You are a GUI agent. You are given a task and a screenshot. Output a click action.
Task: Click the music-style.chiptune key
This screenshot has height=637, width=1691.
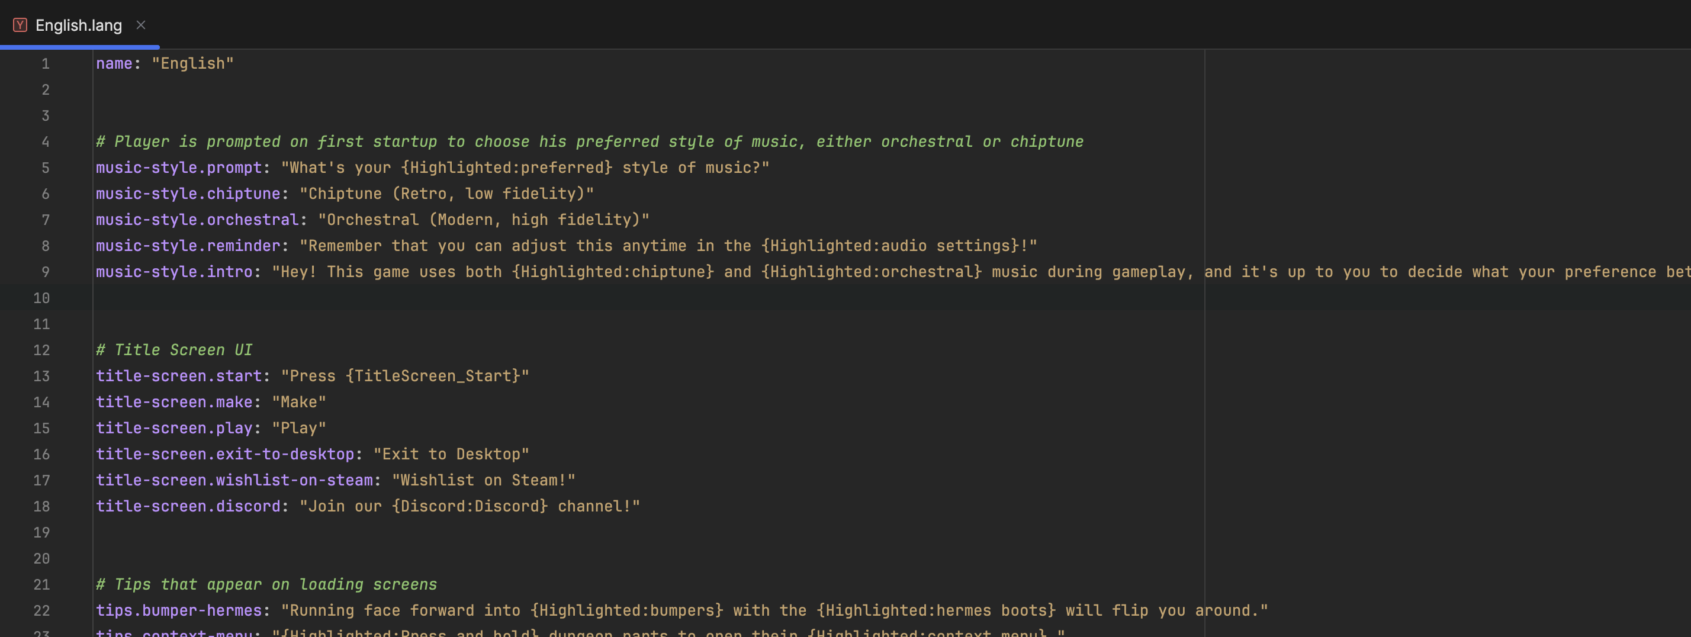click(188, 194)
